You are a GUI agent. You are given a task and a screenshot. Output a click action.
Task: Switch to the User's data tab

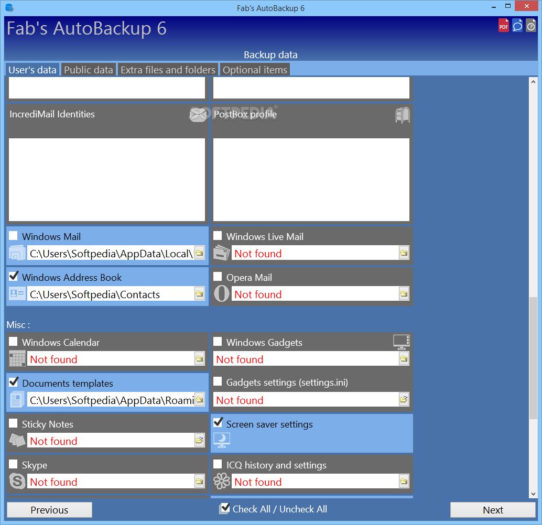click(x=32, y=70)
